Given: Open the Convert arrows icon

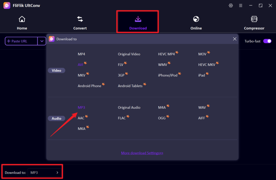Looking at the screenshot, I should 80,19.
